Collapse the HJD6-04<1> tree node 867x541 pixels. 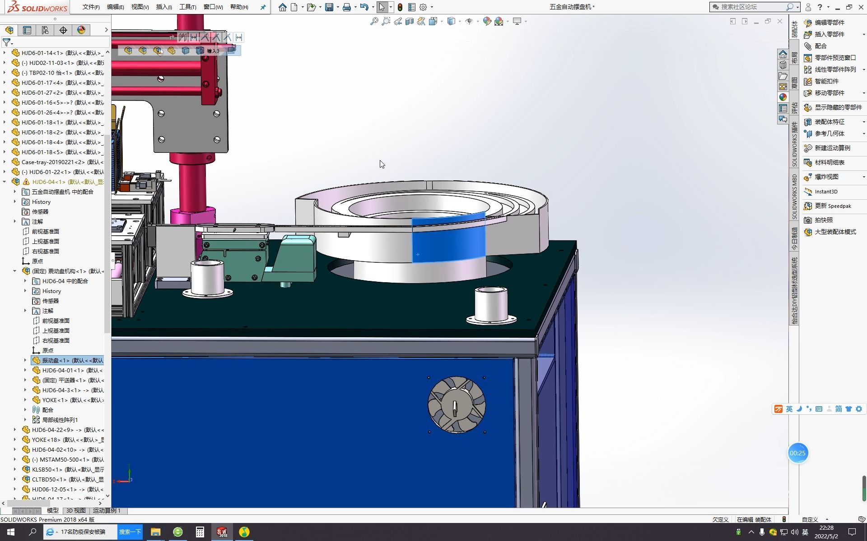(x=5, y=182)
